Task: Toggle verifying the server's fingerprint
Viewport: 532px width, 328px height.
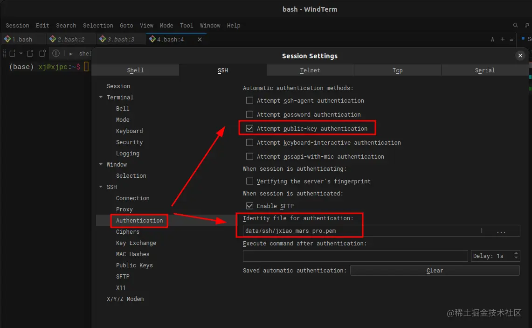Action: (x=249, y=181)
